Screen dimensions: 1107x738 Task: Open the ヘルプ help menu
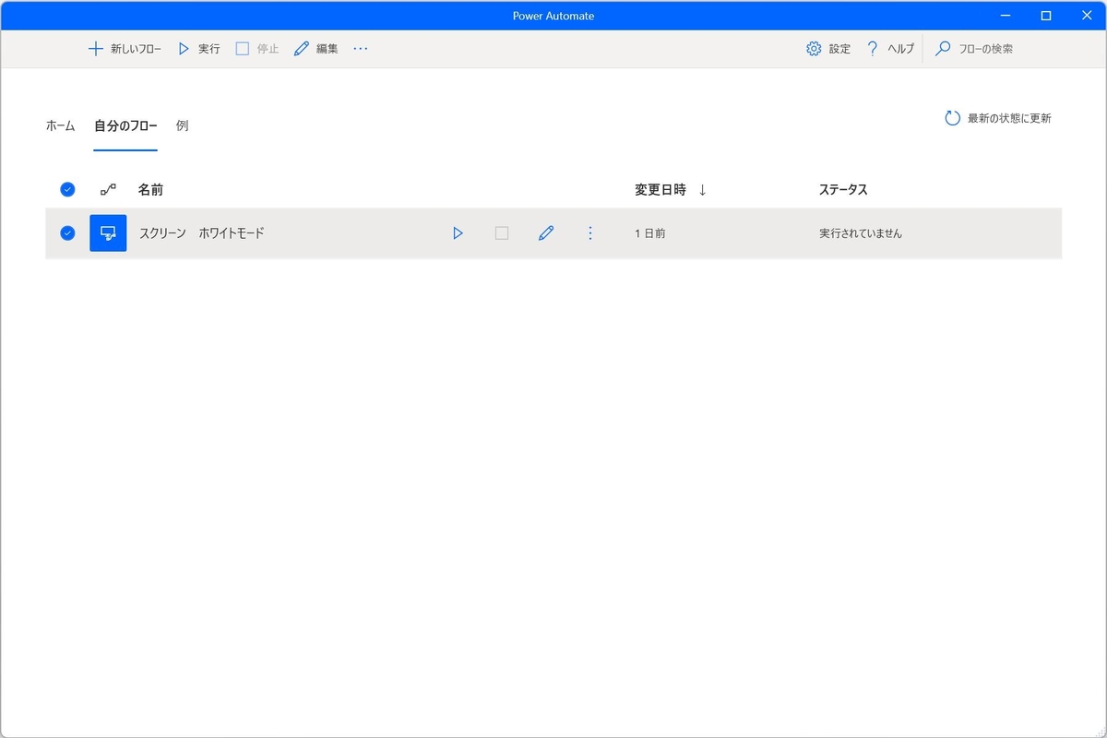[890, 49]
